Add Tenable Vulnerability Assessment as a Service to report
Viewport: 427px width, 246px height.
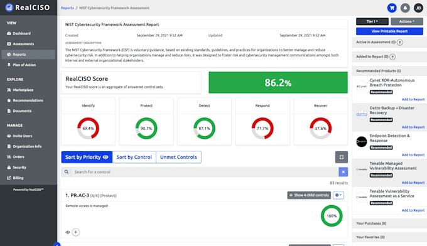[413, 210]
